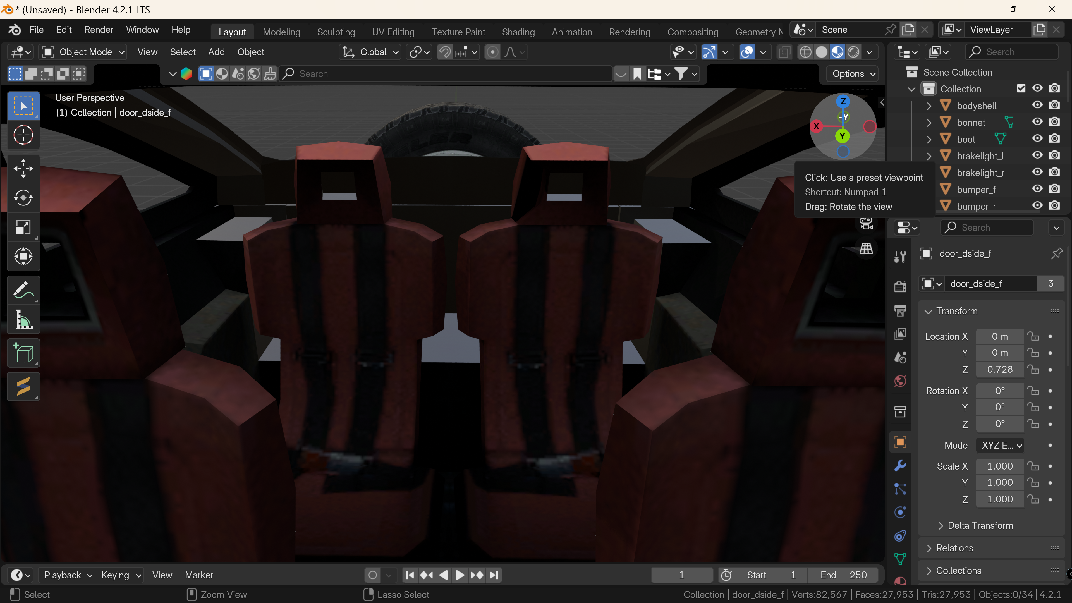Image resolution: width=1072 pixels, height=603 pixels.
Task: Open the Modifiers properties tab
Action: [x=900, y=465]
